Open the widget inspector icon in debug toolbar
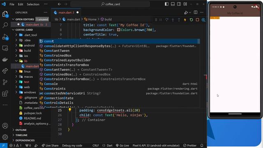The height and width of the screenshot is (148, 263). (203, 20)
